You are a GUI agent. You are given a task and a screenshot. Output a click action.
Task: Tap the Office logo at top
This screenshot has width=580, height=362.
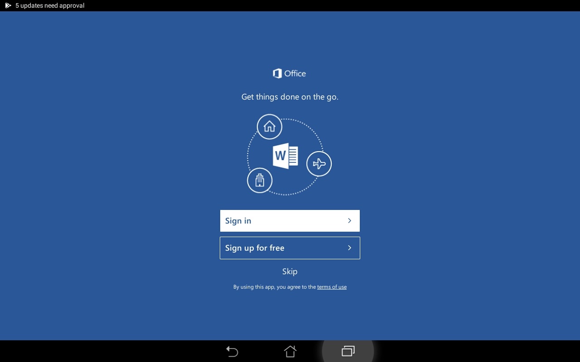[290, 73]
